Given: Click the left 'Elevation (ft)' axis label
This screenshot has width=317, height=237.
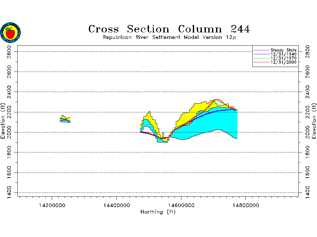Looking at the screenshot, I should tap(2, 121).
